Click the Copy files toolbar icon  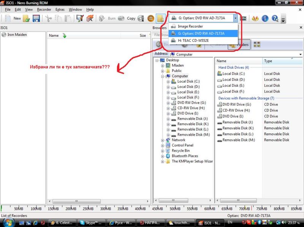click(x=58, y=19)
